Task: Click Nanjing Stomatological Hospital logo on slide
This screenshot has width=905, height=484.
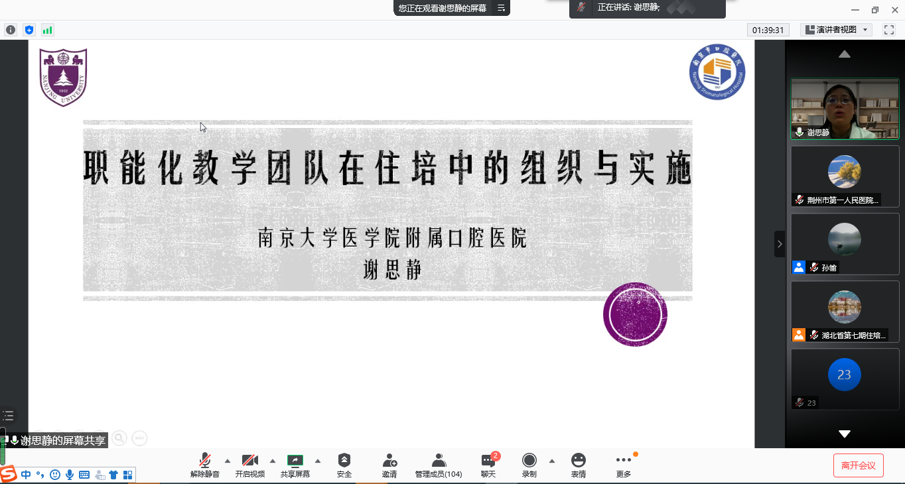Action: click(717, 72)
